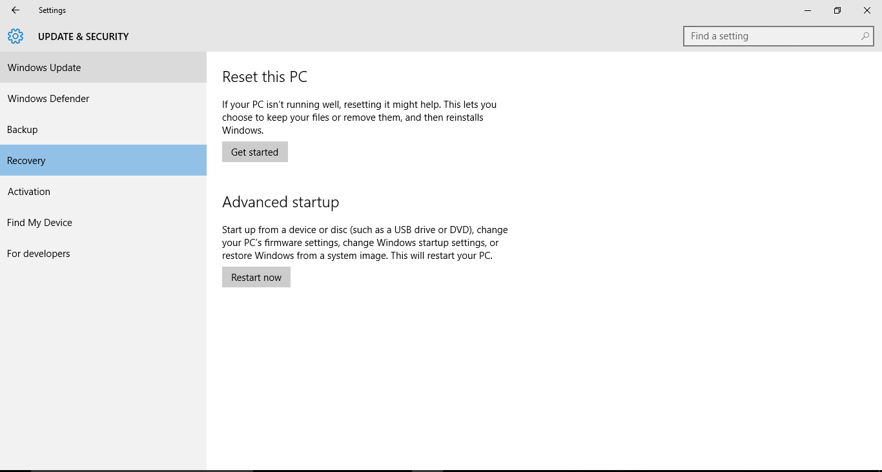Image resolution: width=882 pixels, height=472 pixels.
Task: Click the Advanced startup description text
Action: pyautogui.click(x=365, y=242)
